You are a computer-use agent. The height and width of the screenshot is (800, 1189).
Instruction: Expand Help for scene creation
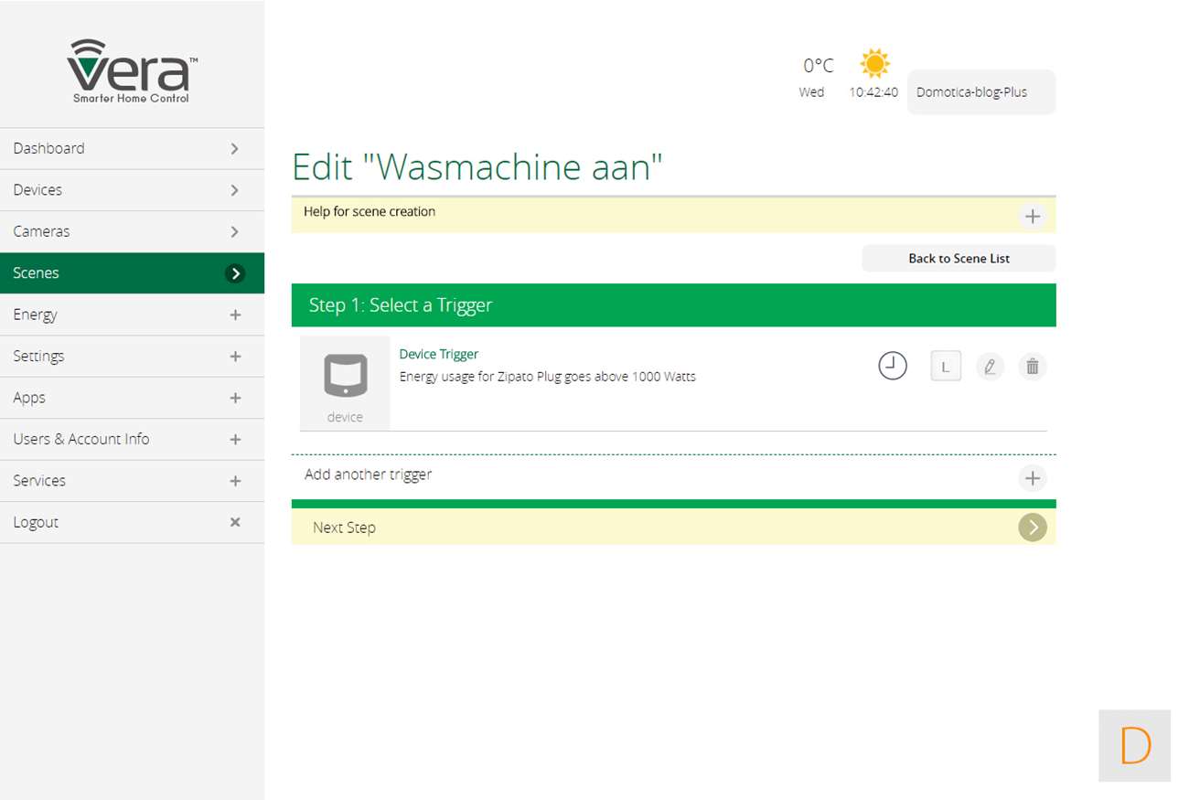[x=1032, y=217]
